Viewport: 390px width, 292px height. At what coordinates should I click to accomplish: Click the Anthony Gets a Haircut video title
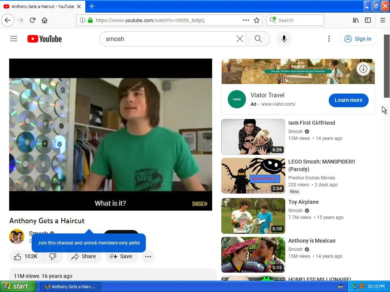click(x=47, y=221)
